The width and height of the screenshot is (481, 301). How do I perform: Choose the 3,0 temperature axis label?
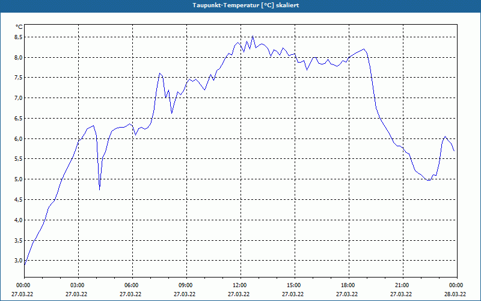[x=19, y=261]
